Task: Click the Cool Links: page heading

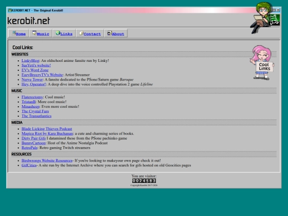Action: click(23, 47)
